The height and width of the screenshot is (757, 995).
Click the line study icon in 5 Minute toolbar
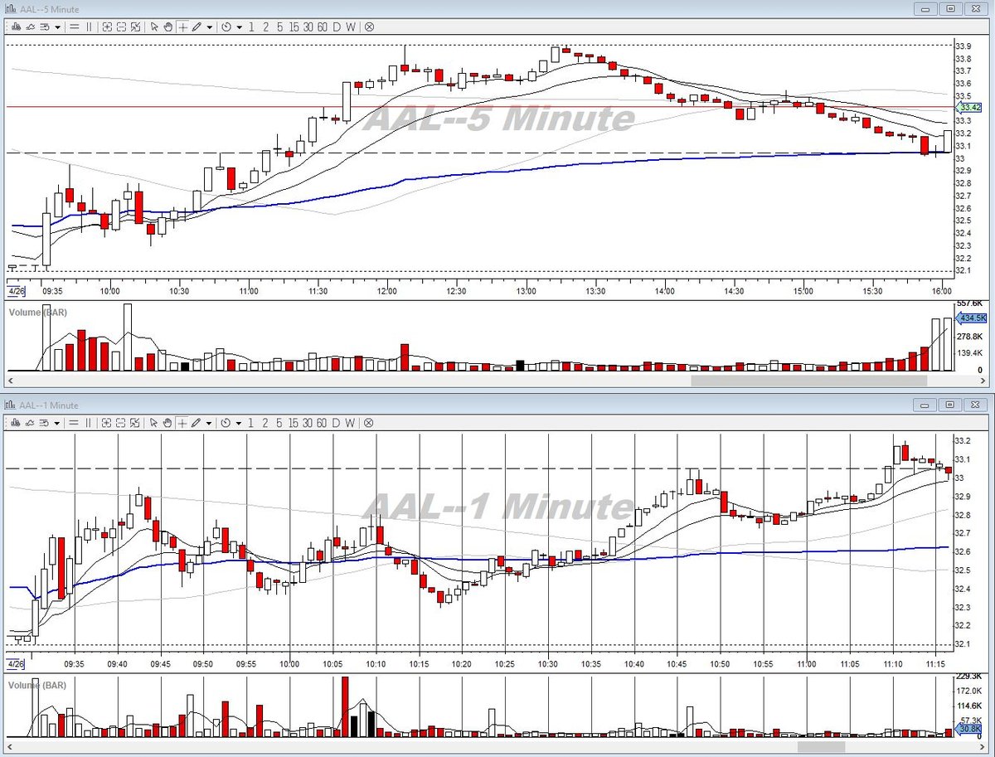[30, 27]
